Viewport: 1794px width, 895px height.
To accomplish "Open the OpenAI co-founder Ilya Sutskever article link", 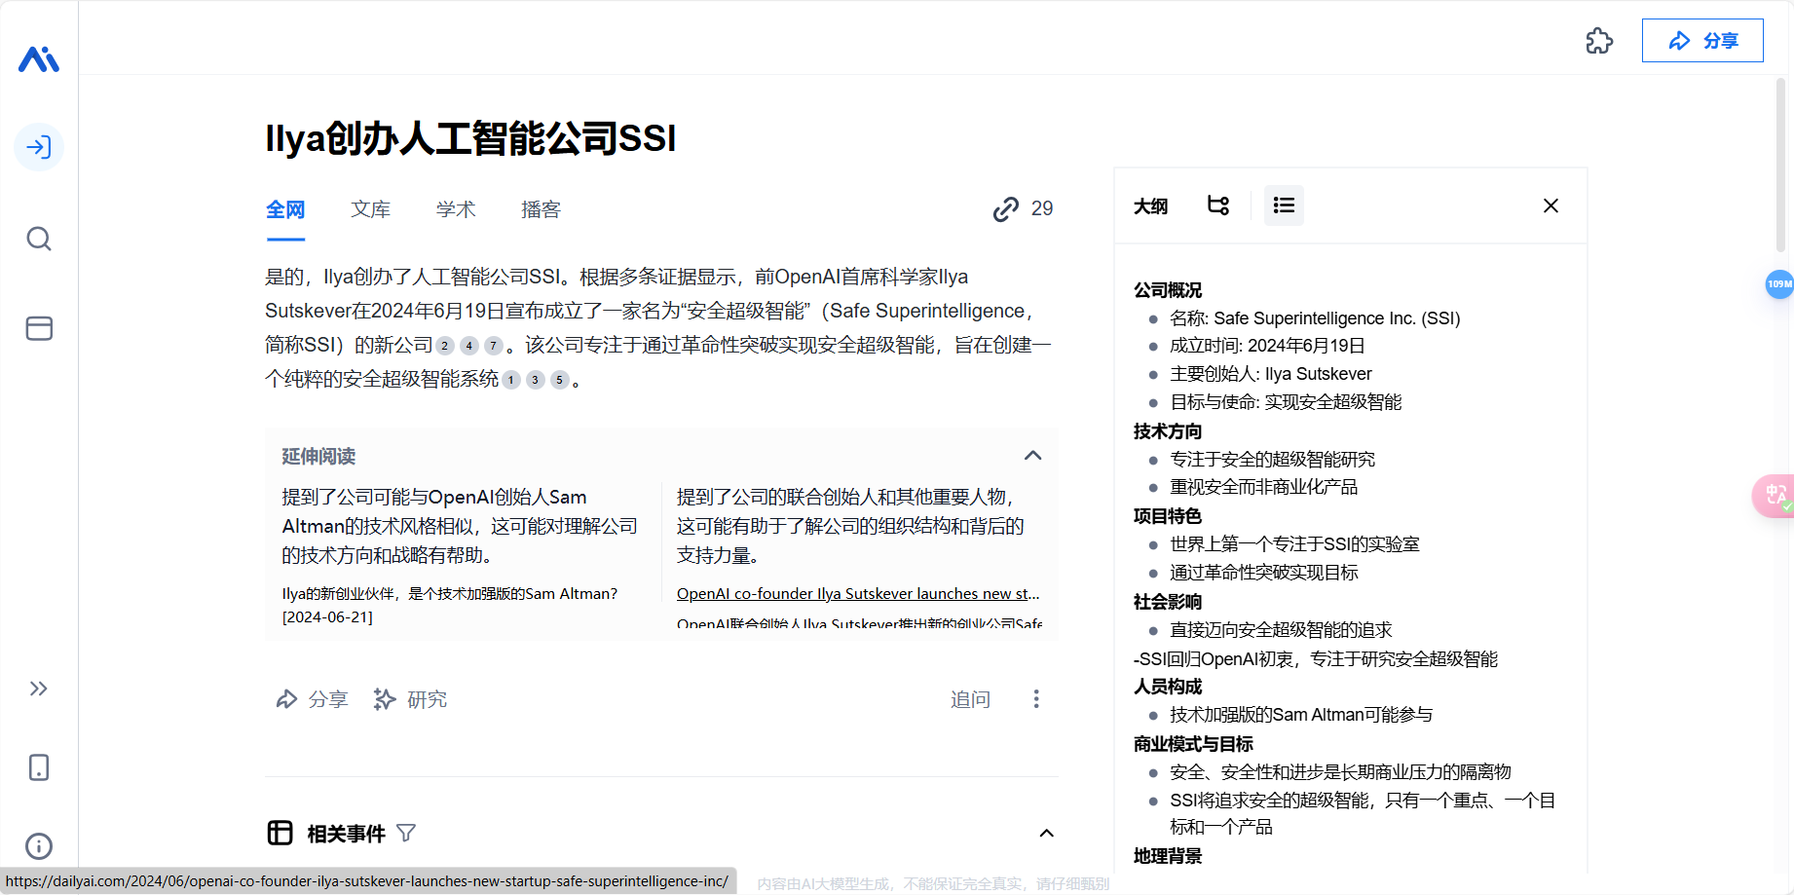I will coord(857,593).
